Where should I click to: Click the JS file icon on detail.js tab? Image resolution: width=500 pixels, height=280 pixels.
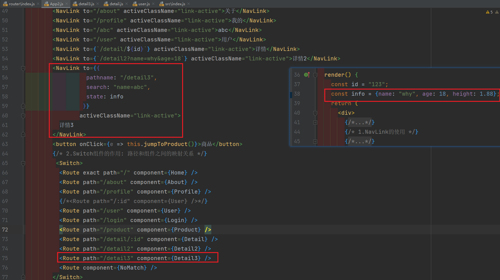click(106, 4)
